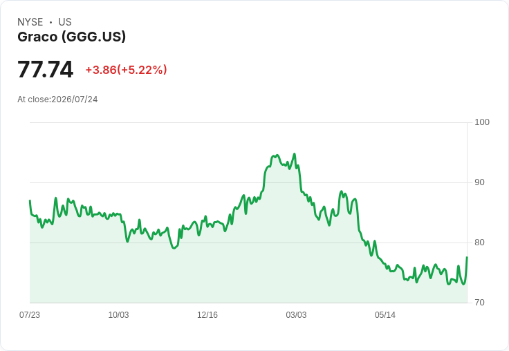Click the 90 horizontal gridline

(x=248, y=182)
